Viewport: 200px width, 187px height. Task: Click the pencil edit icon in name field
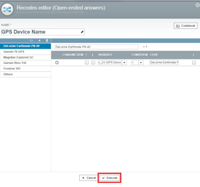pos(82,32)
